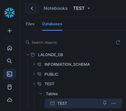The width and height of the screenshot is (126, 111).
Task: Click the Snowflake logo icon
Action: click(x=10, y=13)
